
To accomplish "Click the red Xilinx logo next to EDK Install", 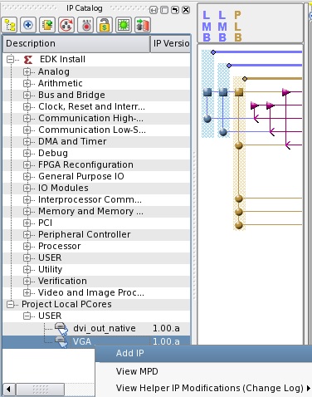I will [27, 59].
